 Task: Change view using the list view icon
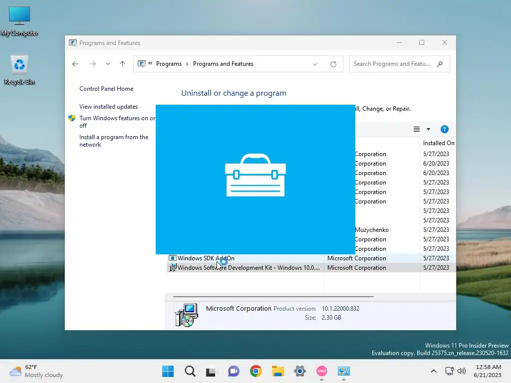pyautogui.click(x=417, y=129)
